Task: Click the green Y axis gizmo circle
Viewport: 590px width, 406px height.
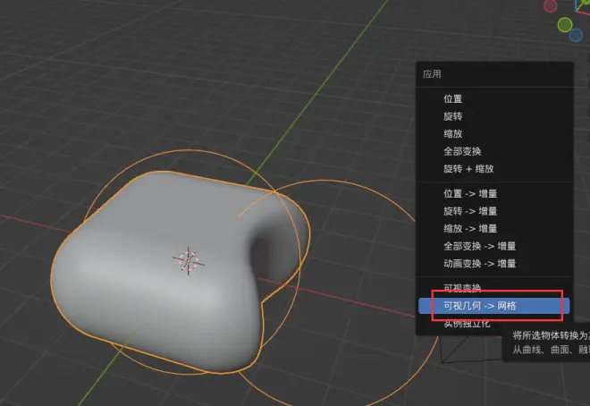Action: tap(564, 25)
